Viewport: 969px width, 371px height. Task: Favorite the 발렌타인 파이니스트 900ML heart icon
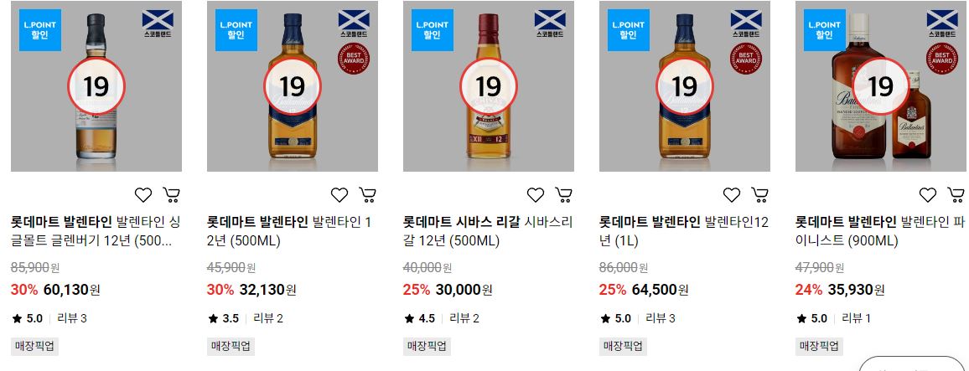click(x=928, y=195)
